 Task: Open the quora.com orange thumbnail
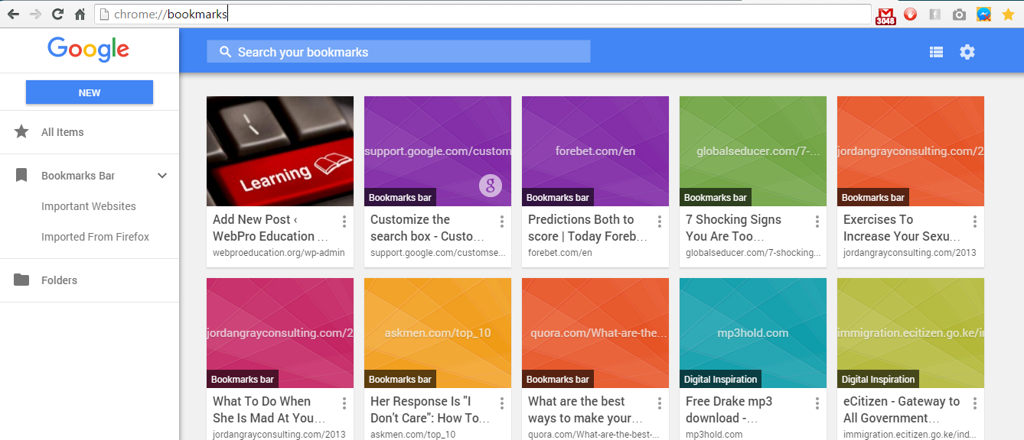click(x=595, y=333)
